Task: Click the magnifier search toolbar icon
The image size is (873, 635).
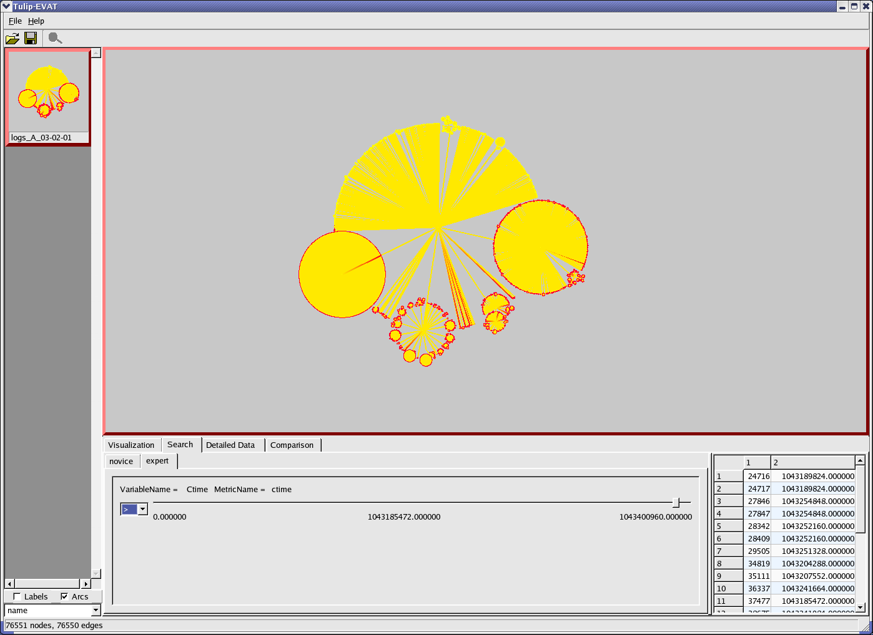Action: tap(55, 39)
